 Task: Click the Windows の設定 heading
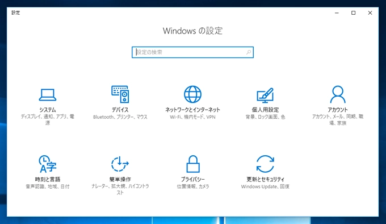click(192, 31)
